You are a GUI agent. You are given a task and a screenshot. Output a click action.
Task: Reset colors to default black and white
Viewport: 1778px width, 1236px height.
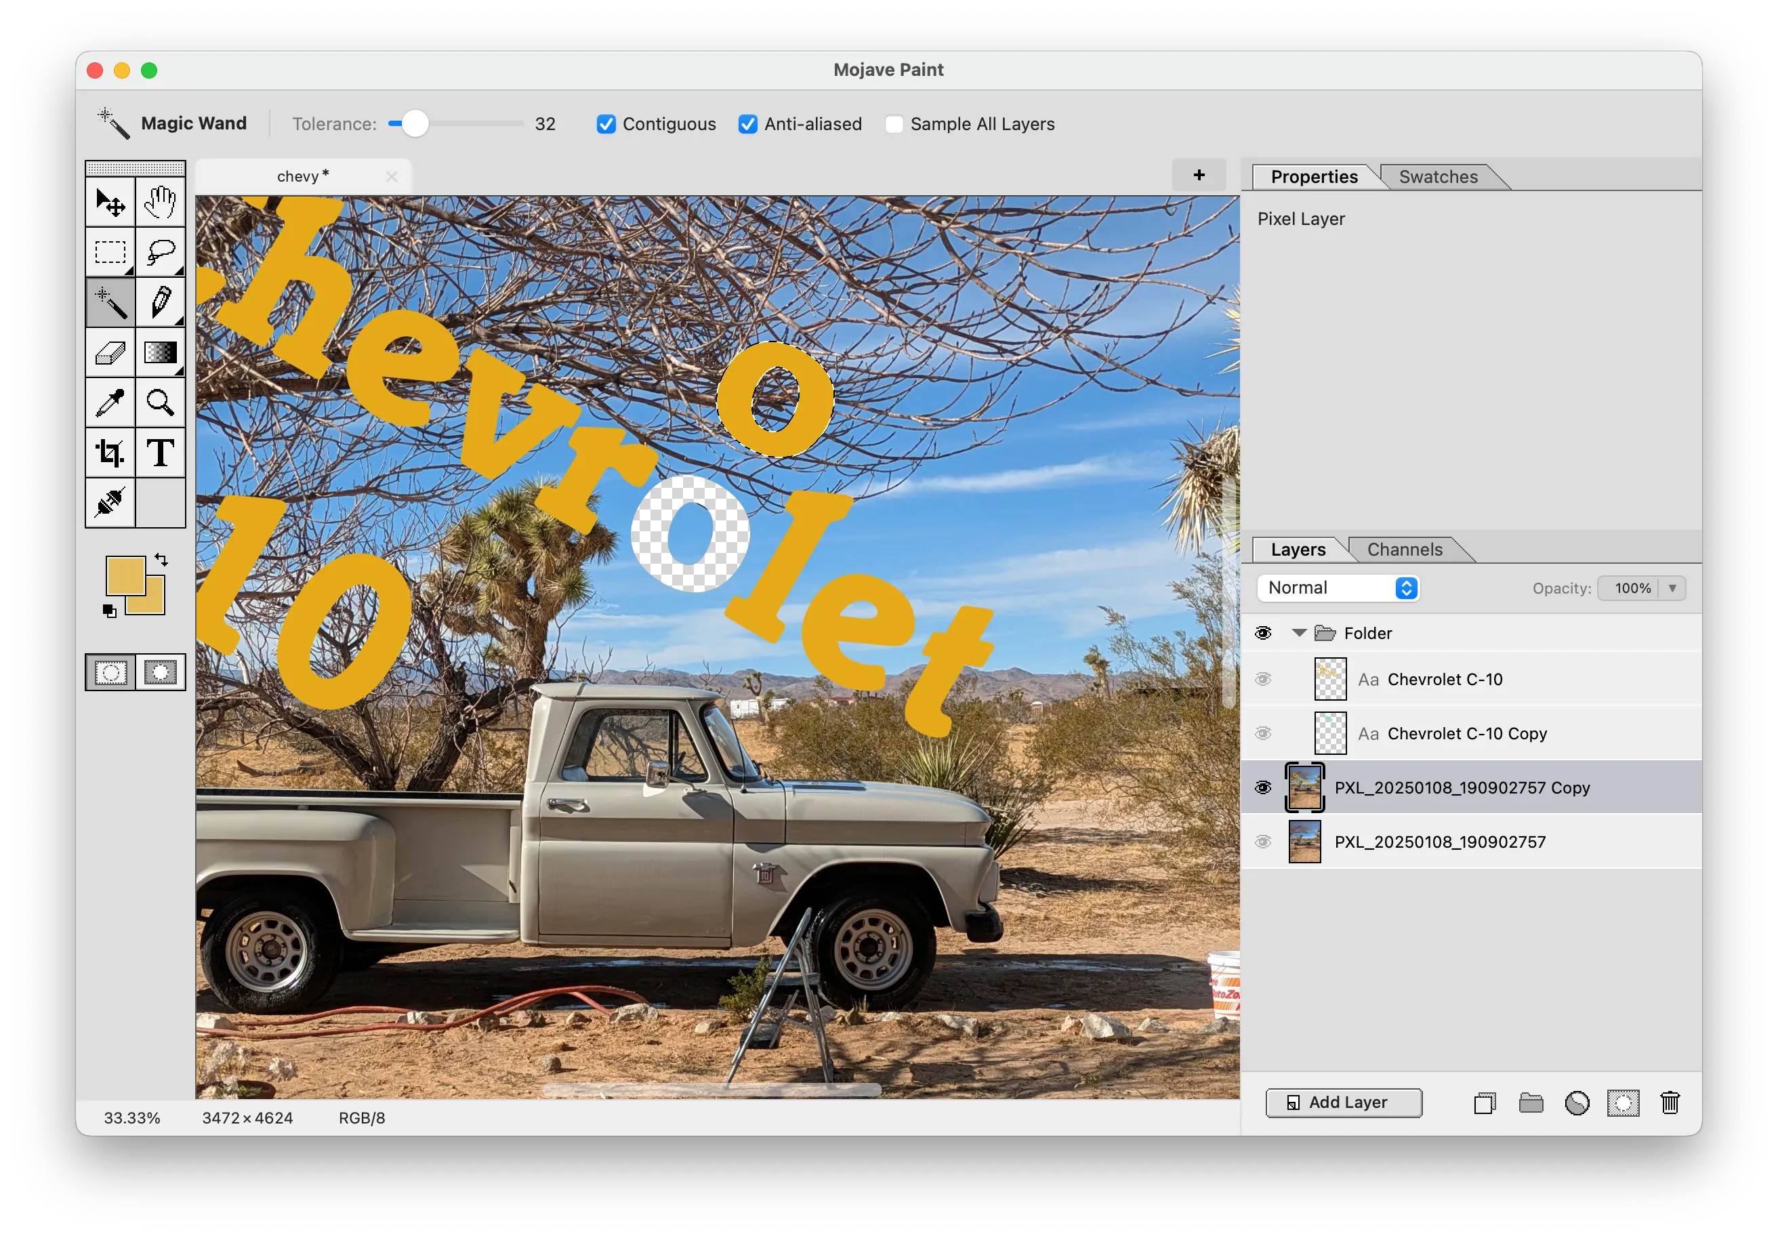[109, 611]
